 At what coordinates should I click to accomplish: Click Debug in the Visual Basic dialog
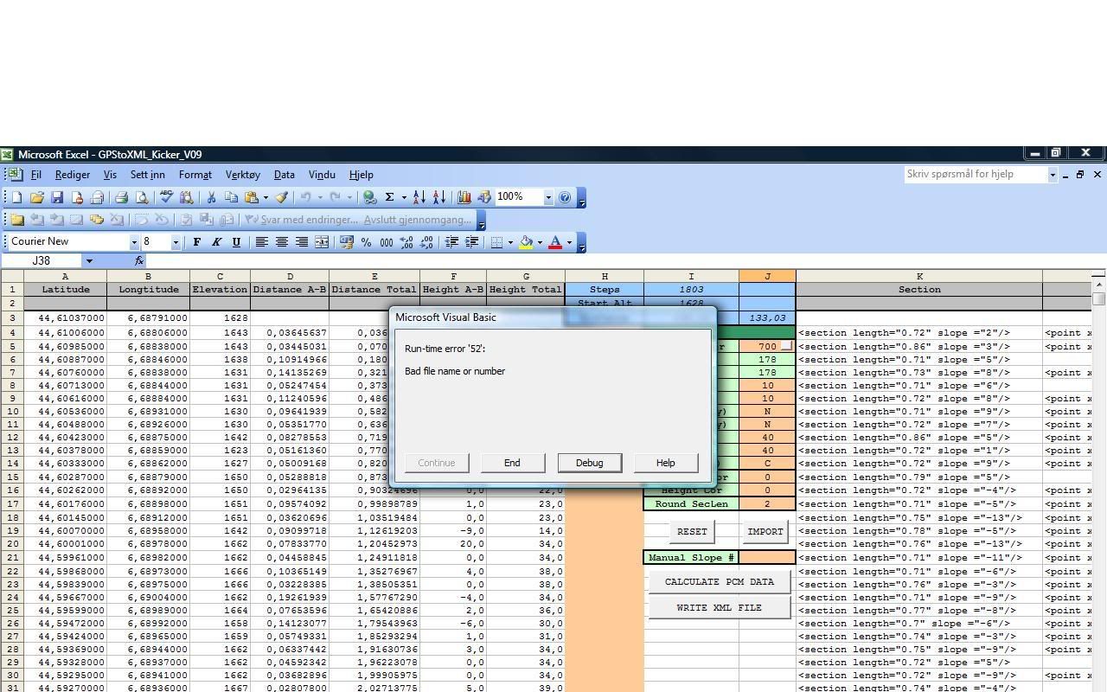coord(589,463)
